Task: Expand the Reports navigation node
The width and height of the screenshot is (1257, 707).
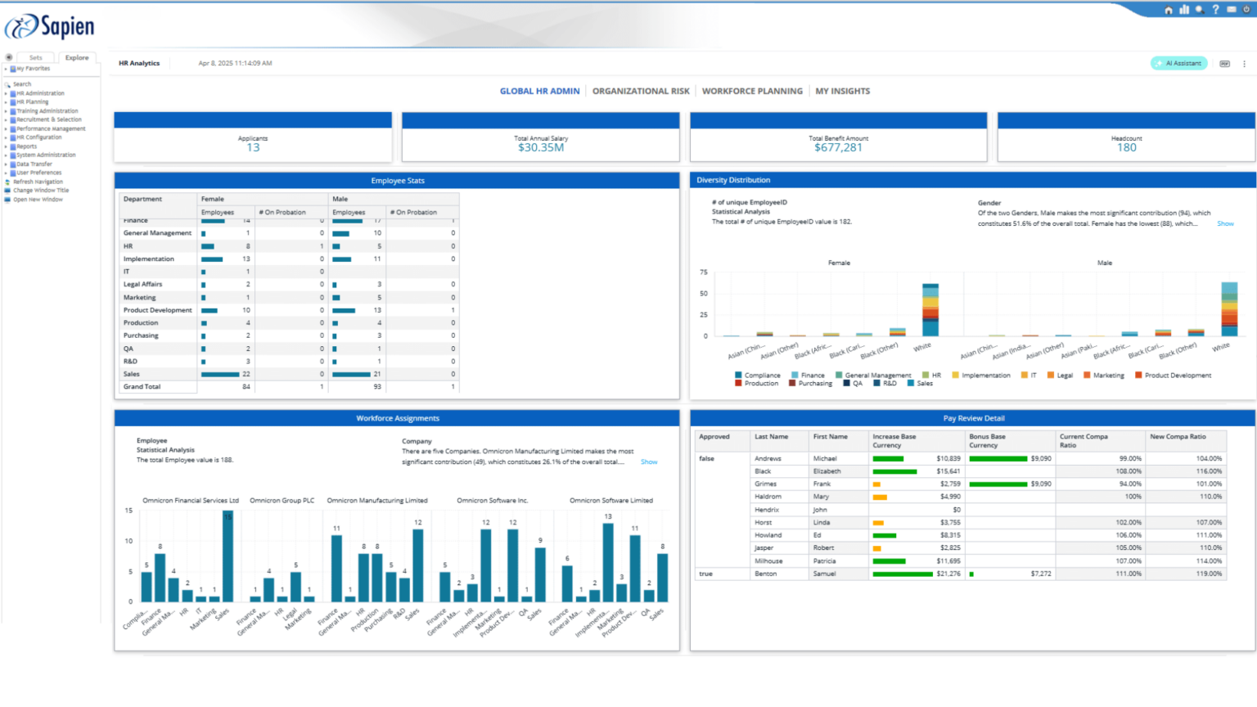Action: (x=8, y=146)
